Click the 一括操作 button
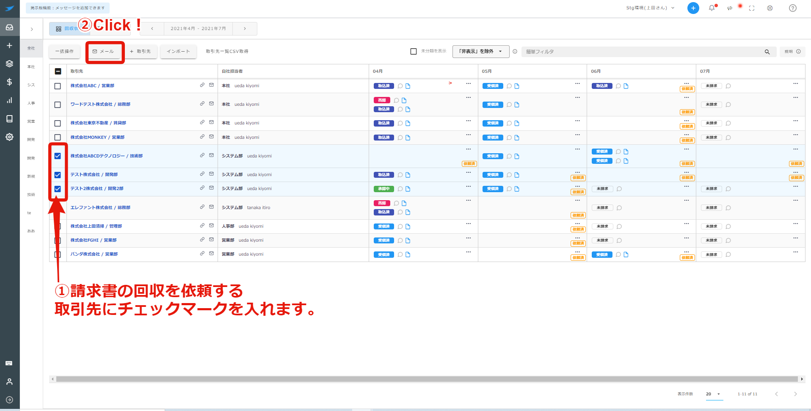This screenshot has height=411, width=811. (64, 52)
